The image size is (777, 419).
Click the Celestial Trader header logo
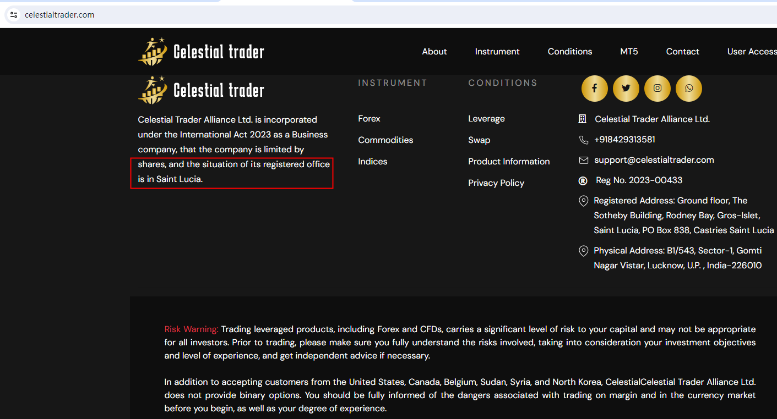pyautogui.click(x=201, y=52)
